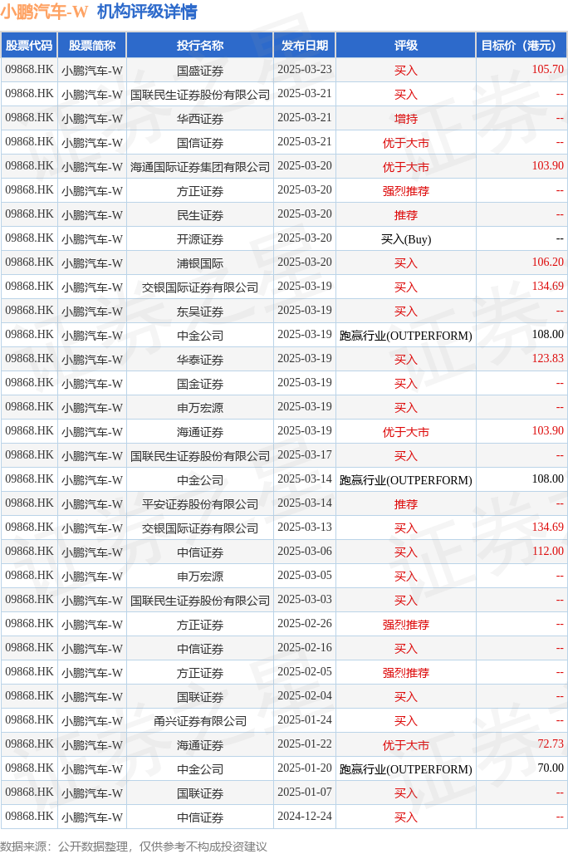Screen dimensions: 568x854
Task: Select the 国盛证券 institution cell
Action: (x=200, y=71)
